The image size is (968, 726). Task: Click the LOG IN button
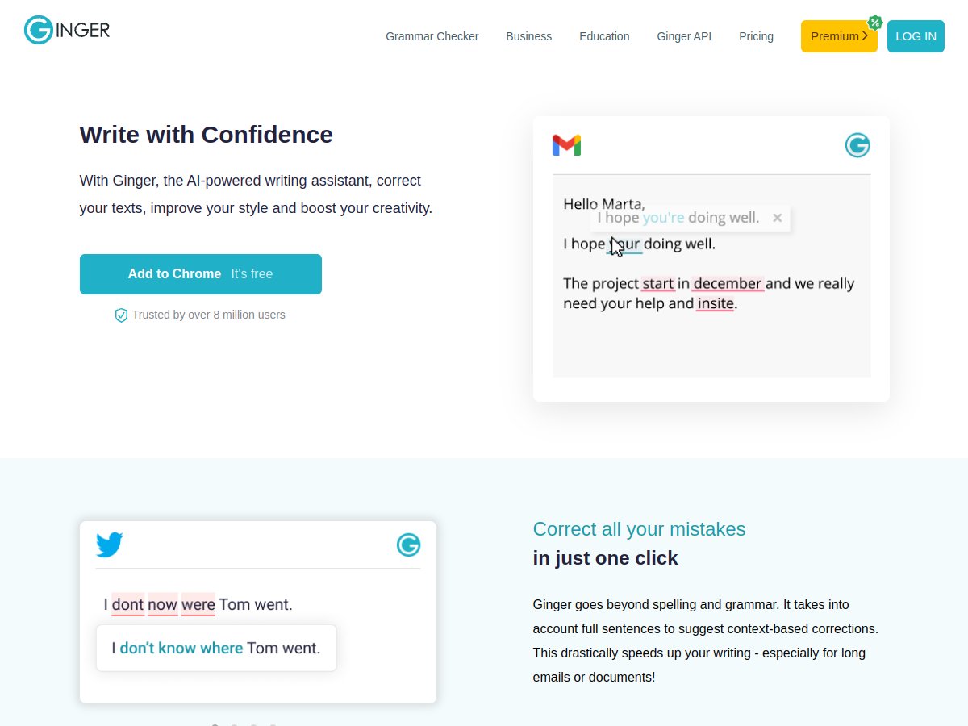(x=916, y=36)
